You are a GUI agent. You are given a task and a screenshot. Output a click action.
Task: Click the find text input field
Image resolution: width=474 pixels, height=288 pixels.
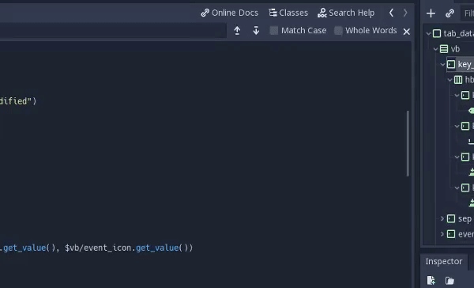[113, 31]
